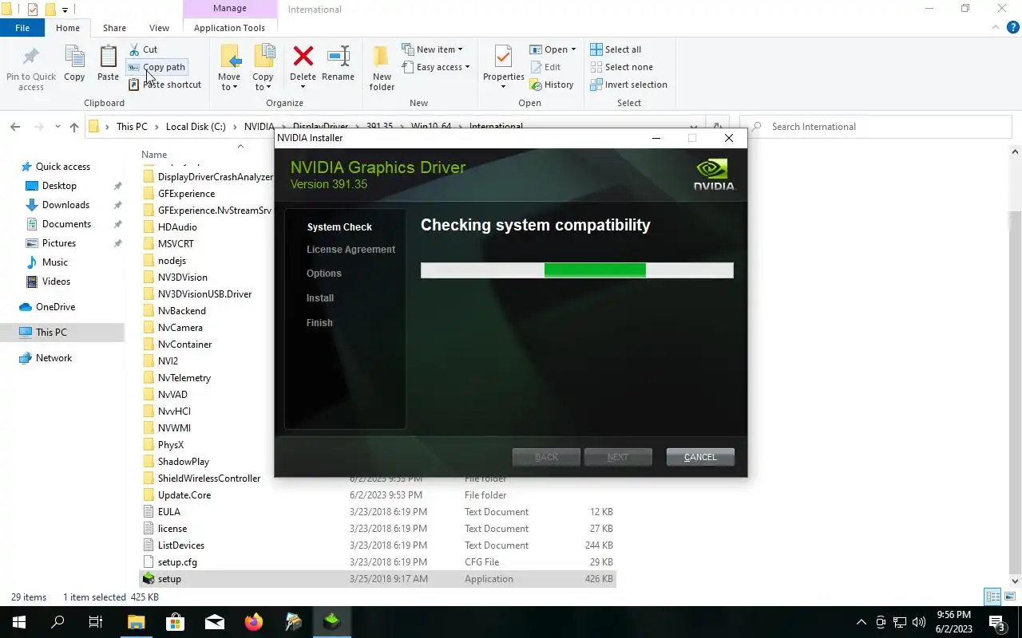1022x638 pixels.
Task: Click Copy path in Clipboard group
Action: point(157,67)
